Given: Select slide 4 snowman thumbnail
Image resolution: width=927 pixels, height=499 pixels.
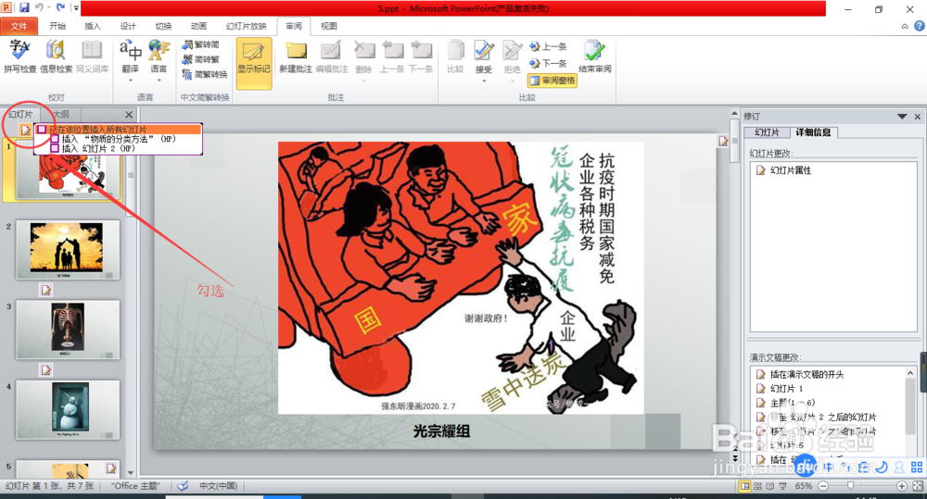Looking at the screenshot, I should 68,409.
